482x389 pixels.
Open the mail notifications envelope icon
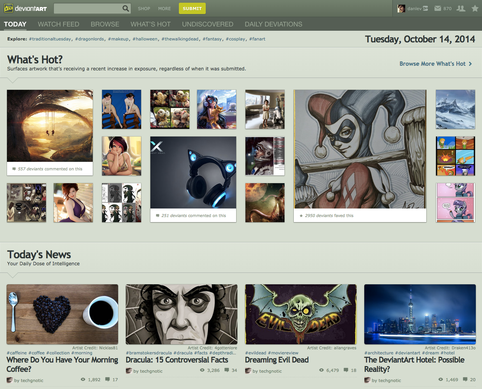pyautogui.click(x=438, y=8)
